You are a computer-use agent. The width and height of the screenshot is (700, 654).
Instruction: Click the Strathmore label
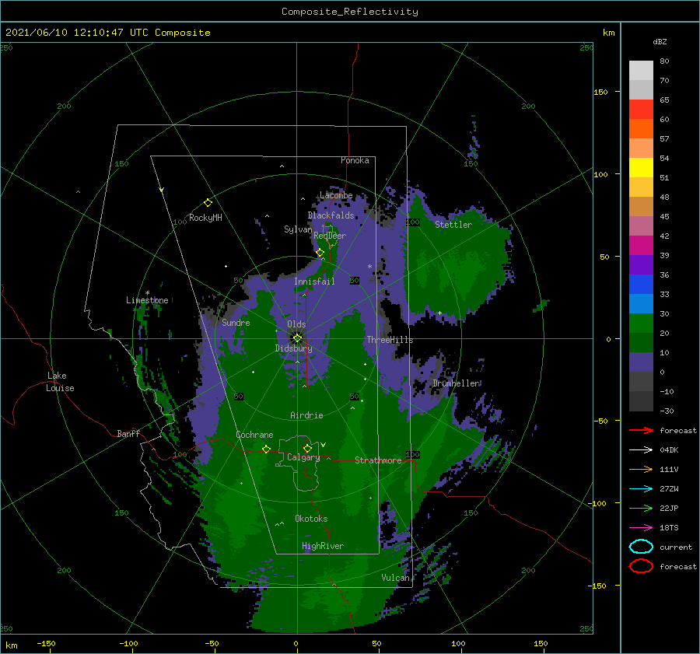coord(378,460)
